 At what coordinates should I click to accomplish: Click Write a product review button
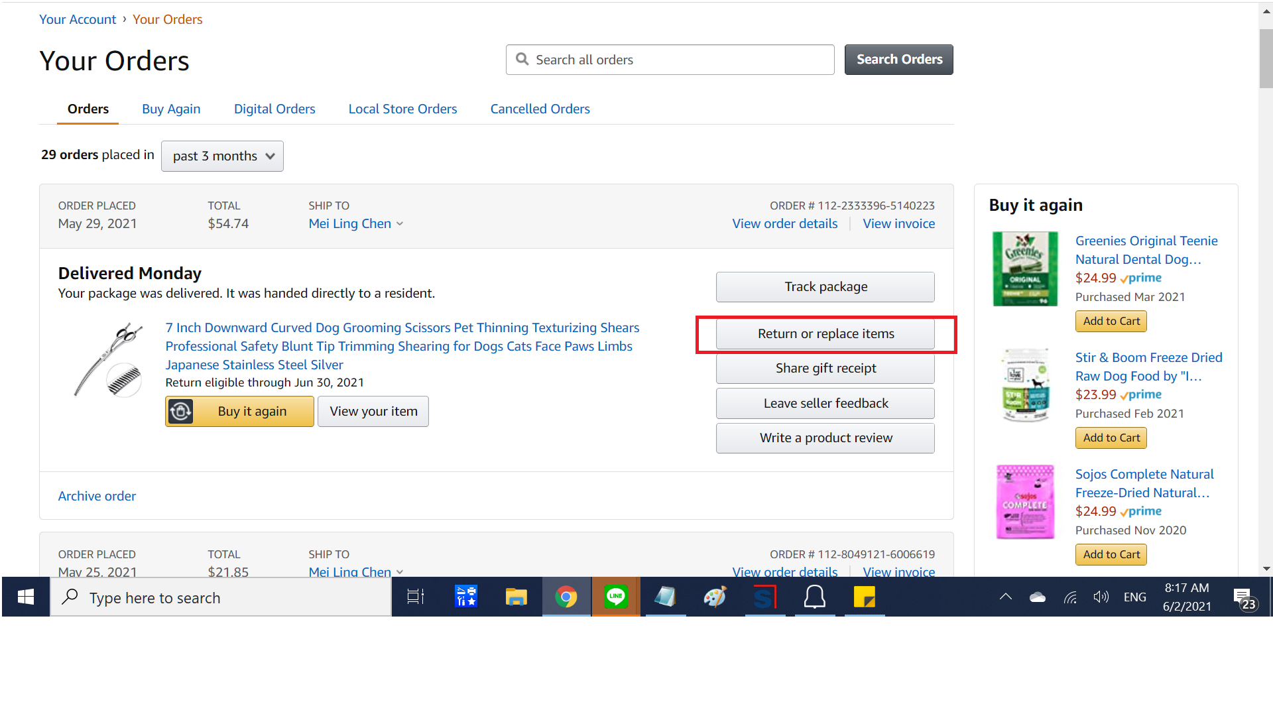pos(825,438)
